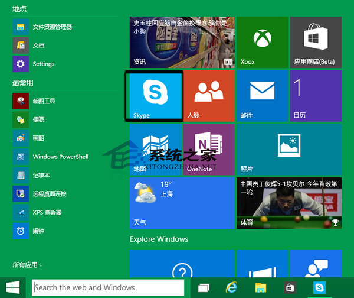Open the OneNote tile
Image resolution: width=354 pixels, height=298 pixels.
click(x=209, y=149)
